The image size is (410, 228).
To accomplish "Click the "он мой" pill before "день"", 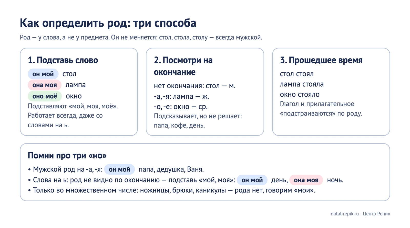I will [252, 180].
